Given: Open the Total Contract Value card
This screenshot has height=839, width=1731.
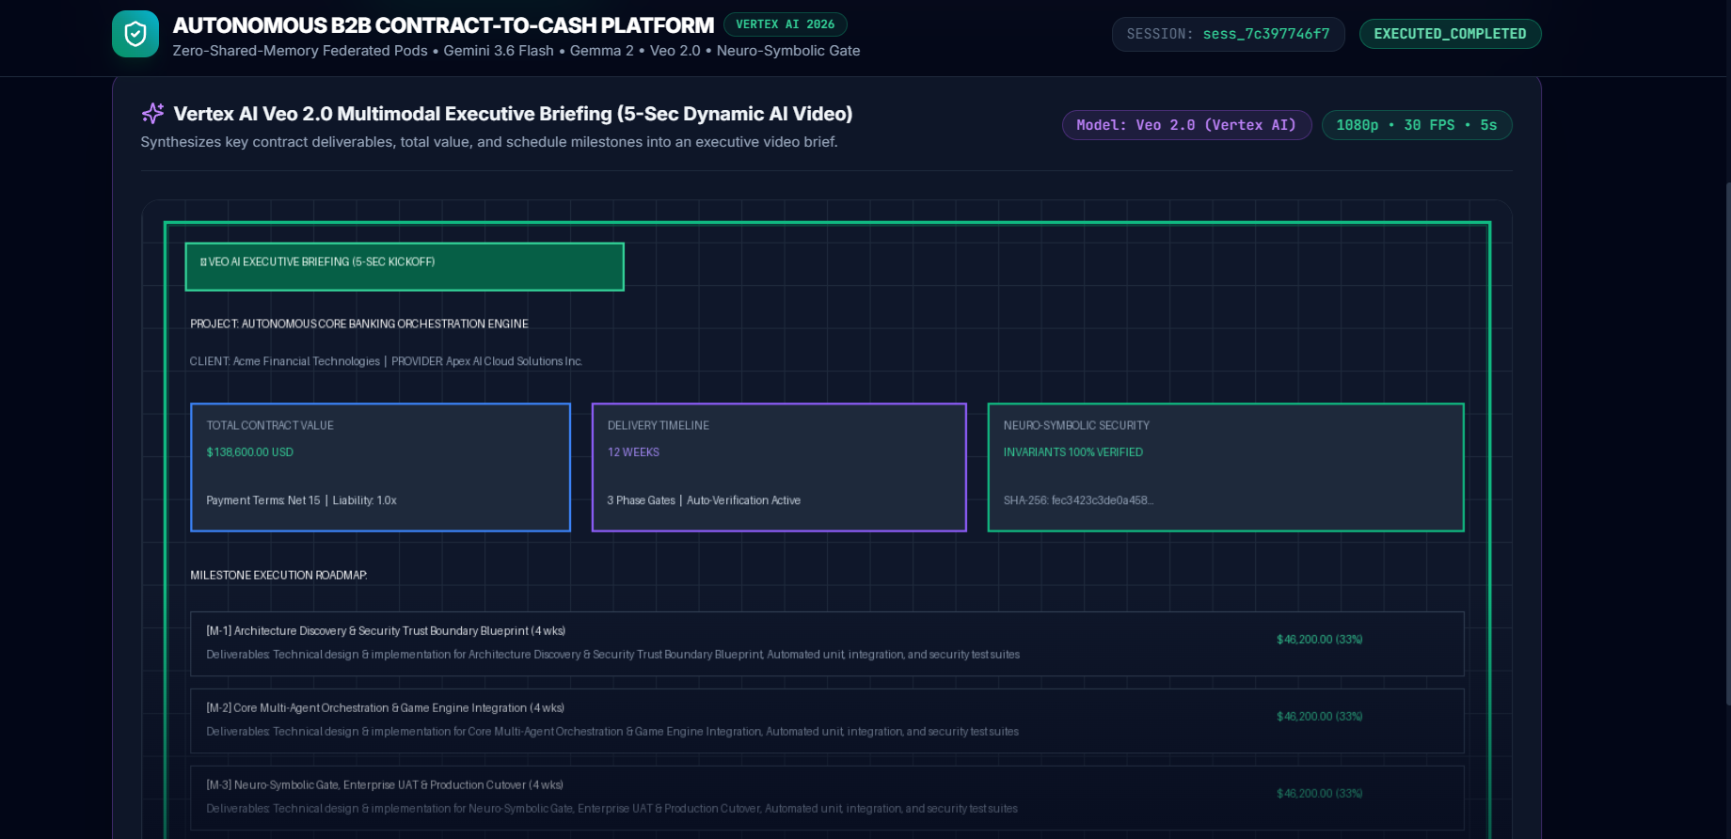Looking at the screenshot, I should click(380, 467).
